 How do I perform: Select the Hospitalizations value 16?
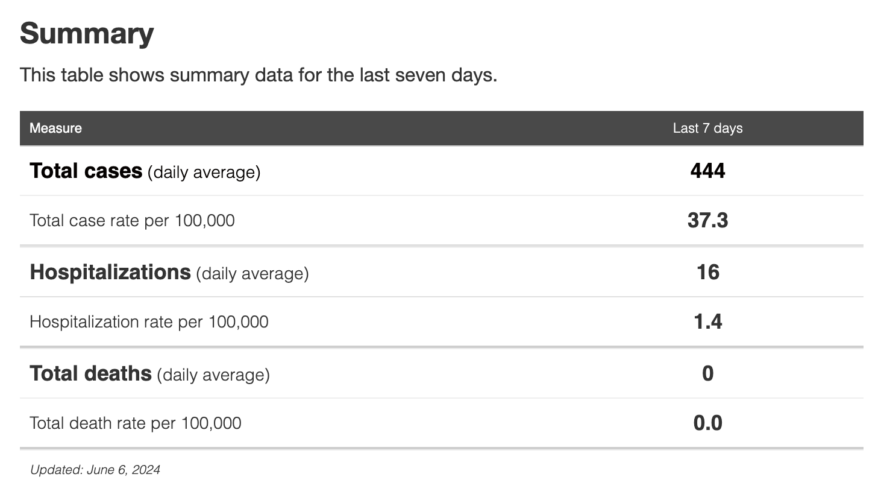(707, 272)
